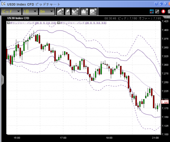Collapse the chart header arrow at top right
This screenshot has width=170, height=142.
[x=167, y=17]
